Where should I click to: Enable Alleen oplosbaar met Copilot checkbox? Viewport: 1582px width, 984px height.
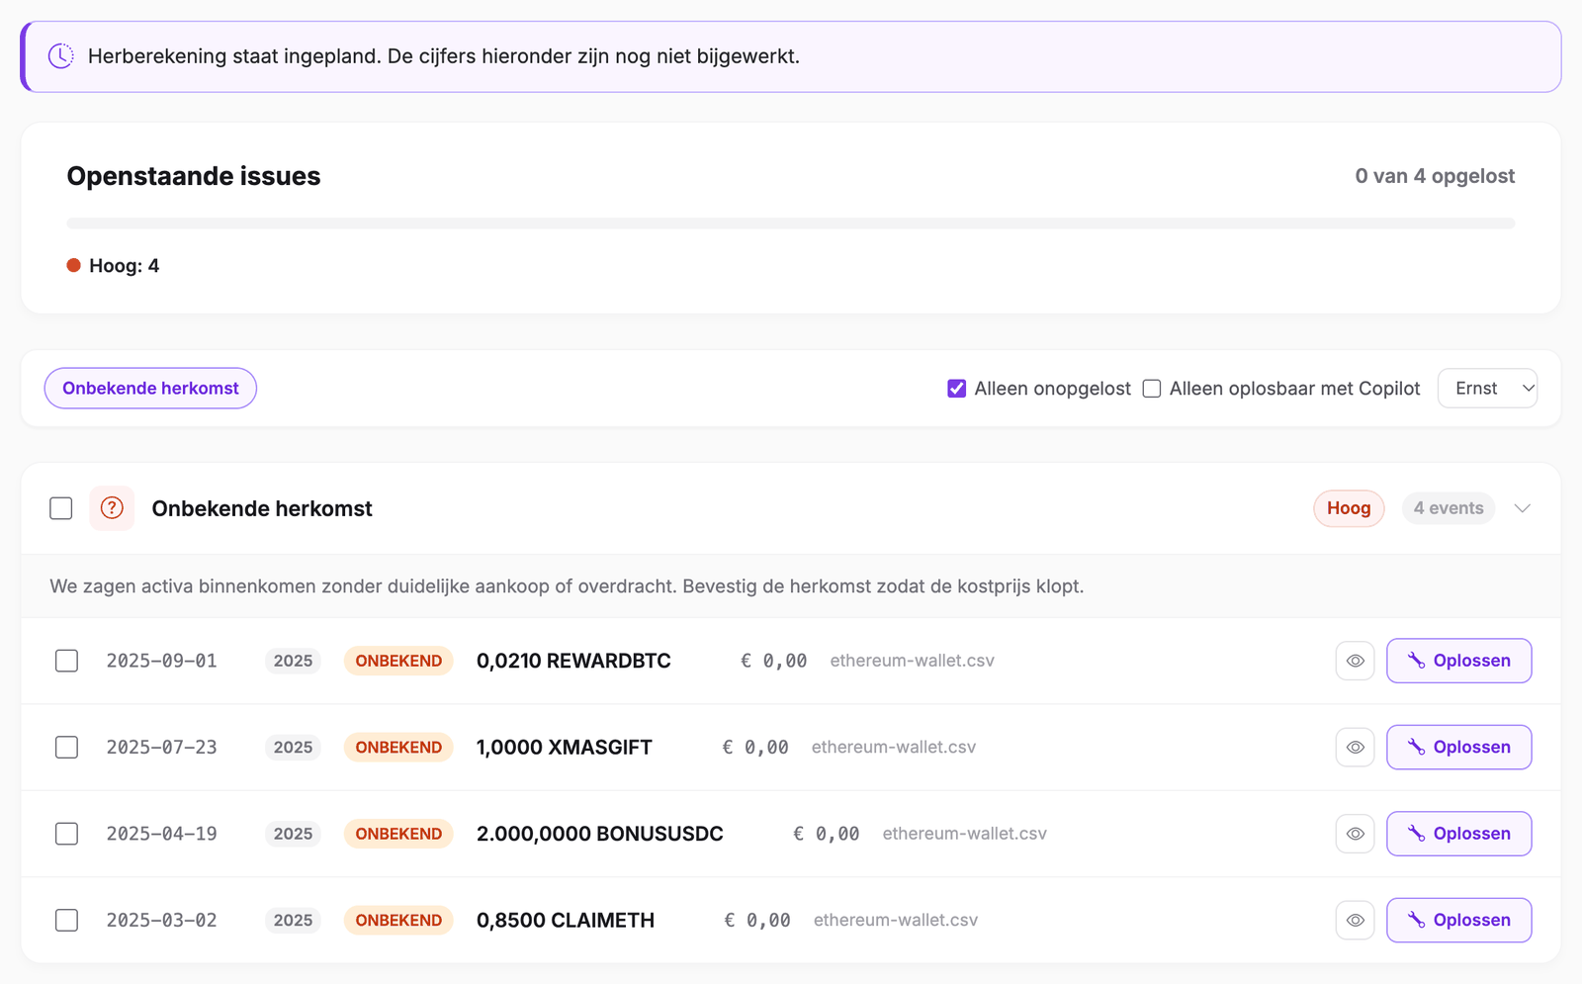[x=1152, y=389]
